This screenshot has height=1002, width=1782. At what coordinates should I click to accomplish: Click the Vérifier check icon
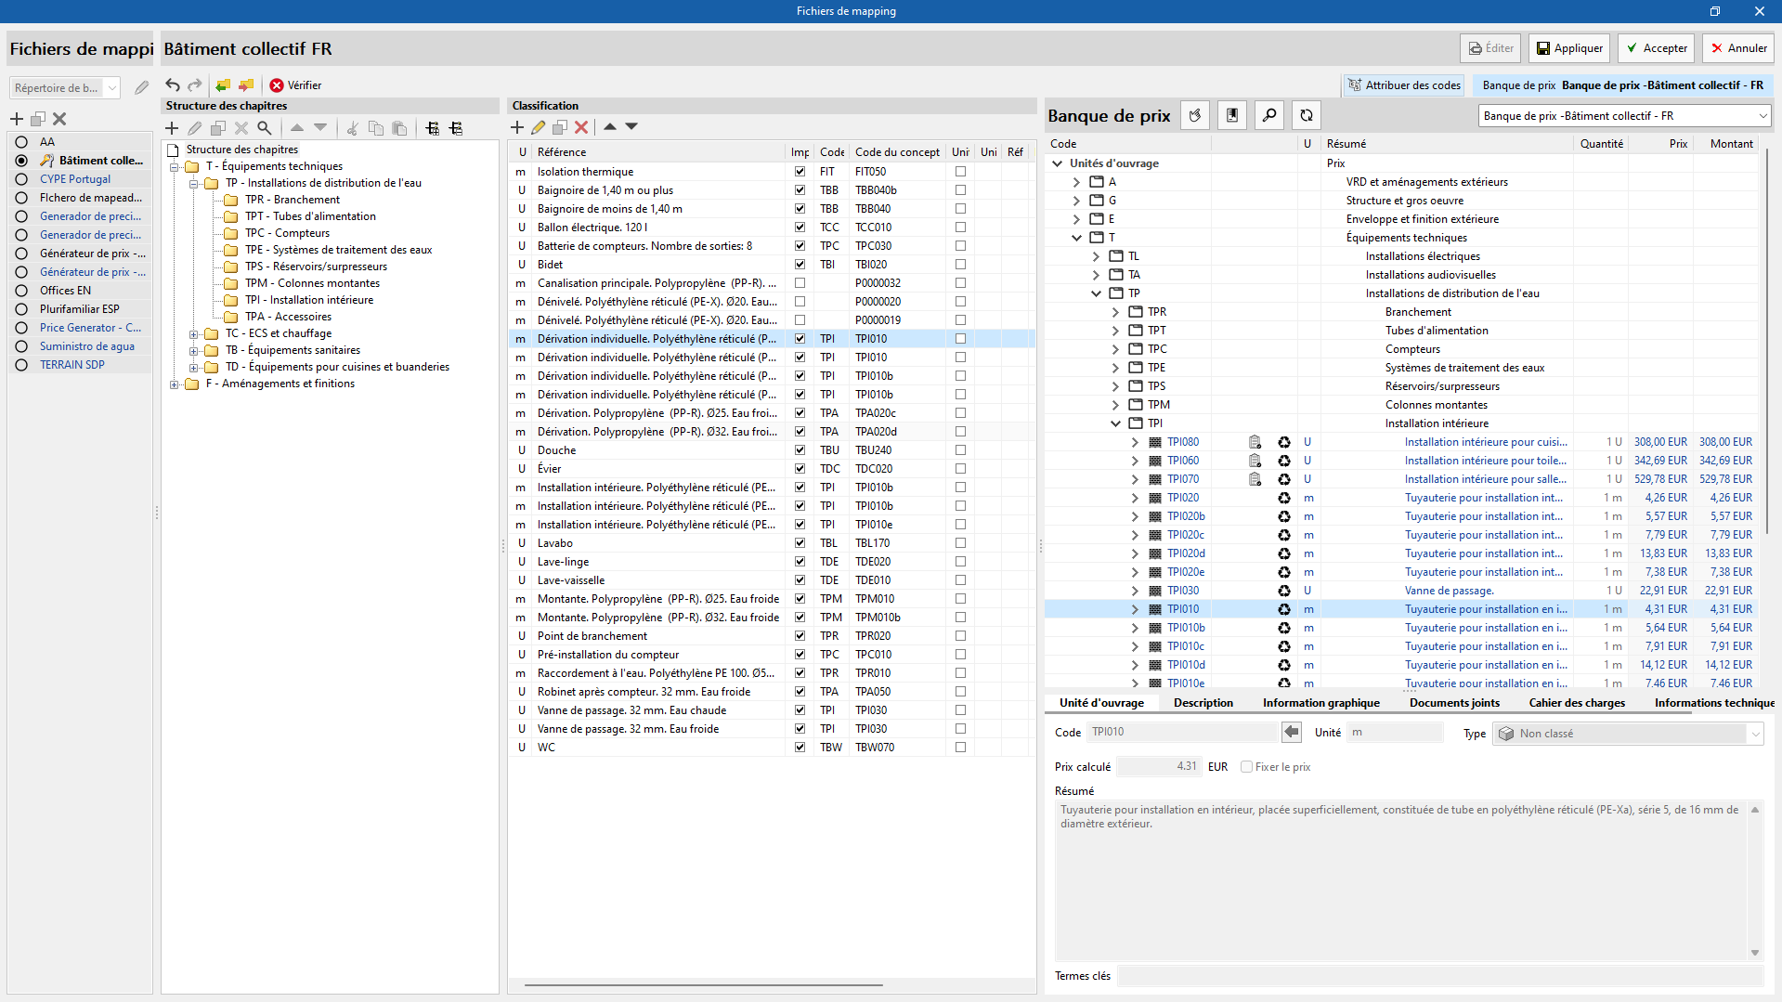277,85
